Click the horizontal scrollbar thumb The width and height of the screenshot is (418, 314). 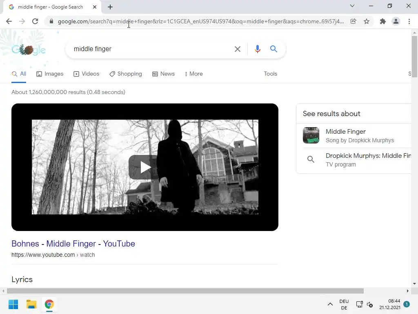(x=185, y=291)
